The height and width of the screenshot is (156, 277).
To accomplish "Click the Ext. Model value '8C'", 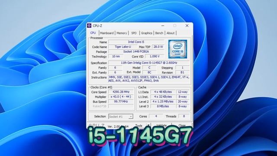I will coord(149,72).
